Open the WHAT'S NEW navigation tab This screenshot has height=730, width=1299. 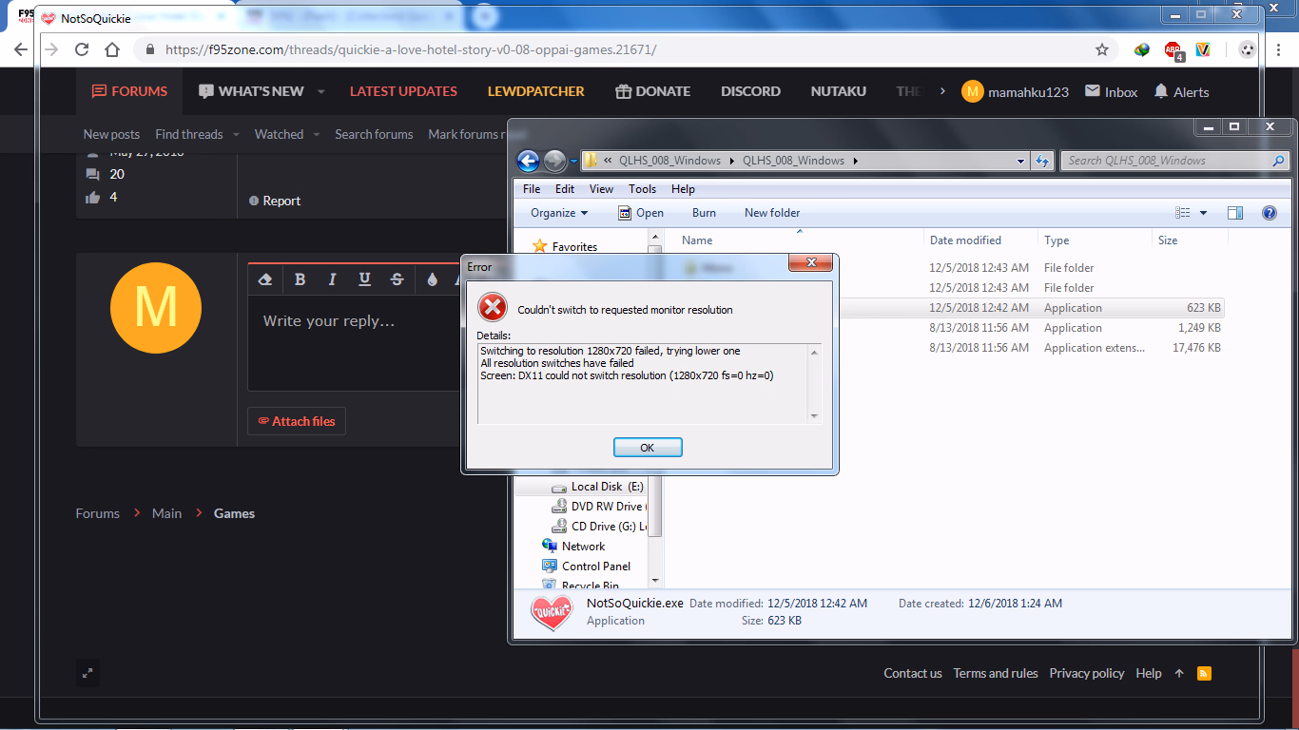pyautogui.click(x=251, y=91)
